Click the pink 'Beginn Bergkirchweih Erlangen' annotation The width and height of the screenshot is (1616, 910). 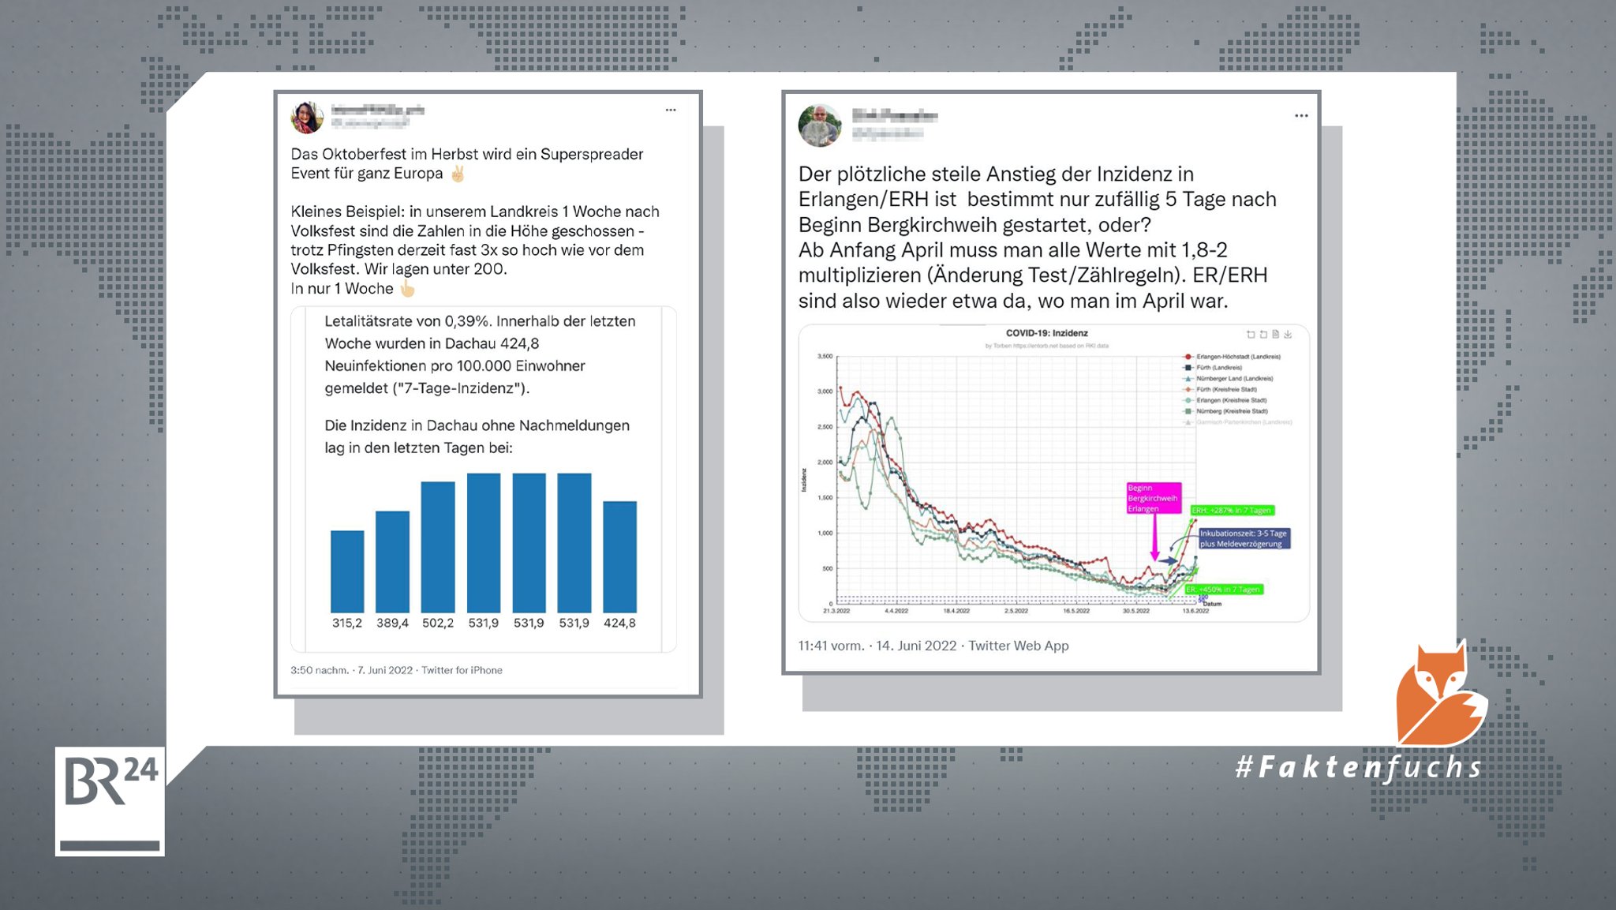pyautogui.click(x=1154, y=498)
